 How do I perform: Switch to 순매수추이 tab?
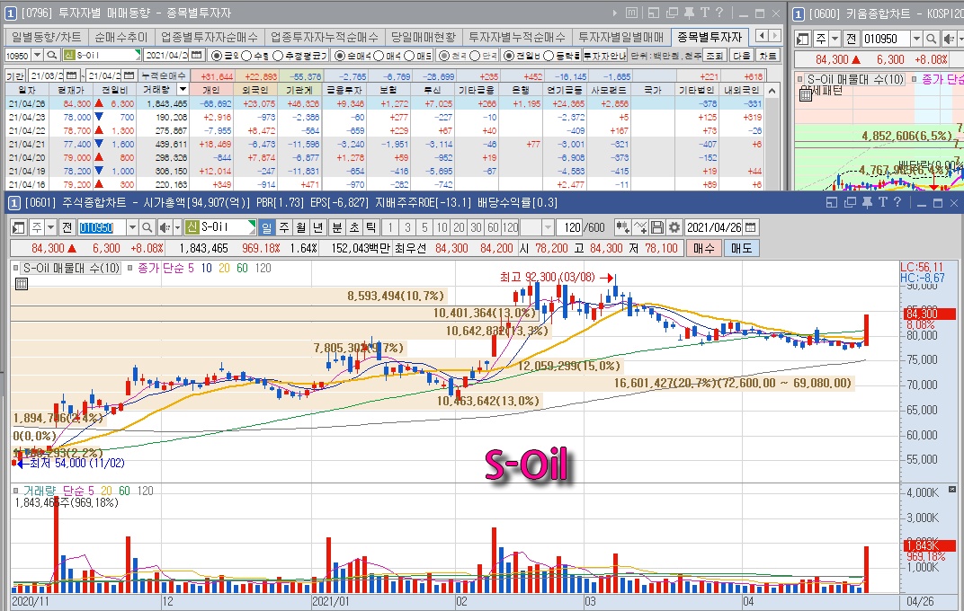coord(121,38)
